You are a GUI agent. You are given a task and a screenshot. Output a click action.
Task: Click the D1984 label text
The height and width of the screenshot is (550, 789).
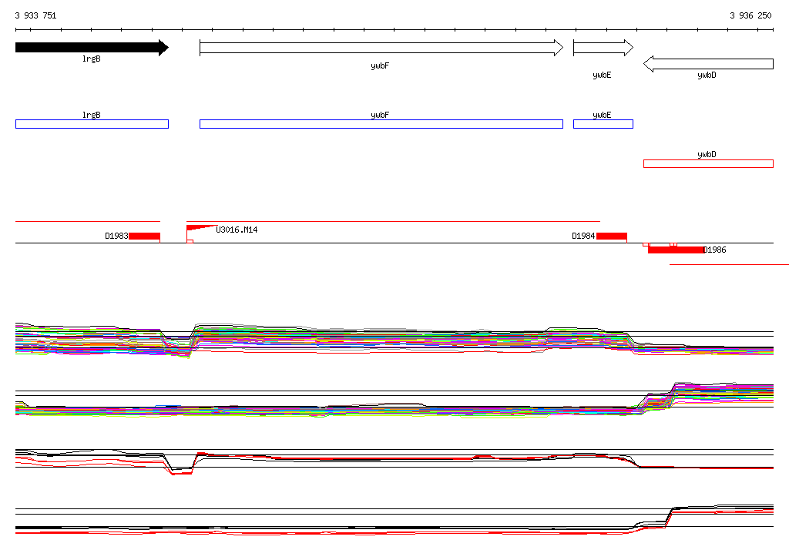584,236
